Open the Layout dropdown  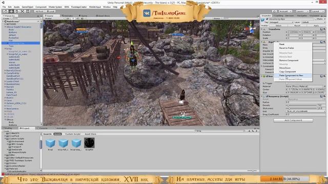click(318, 11)
